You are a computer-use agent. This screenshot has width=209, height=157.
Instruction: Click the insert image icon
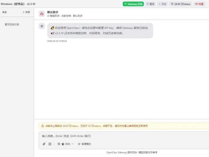[x=50, y=144]
